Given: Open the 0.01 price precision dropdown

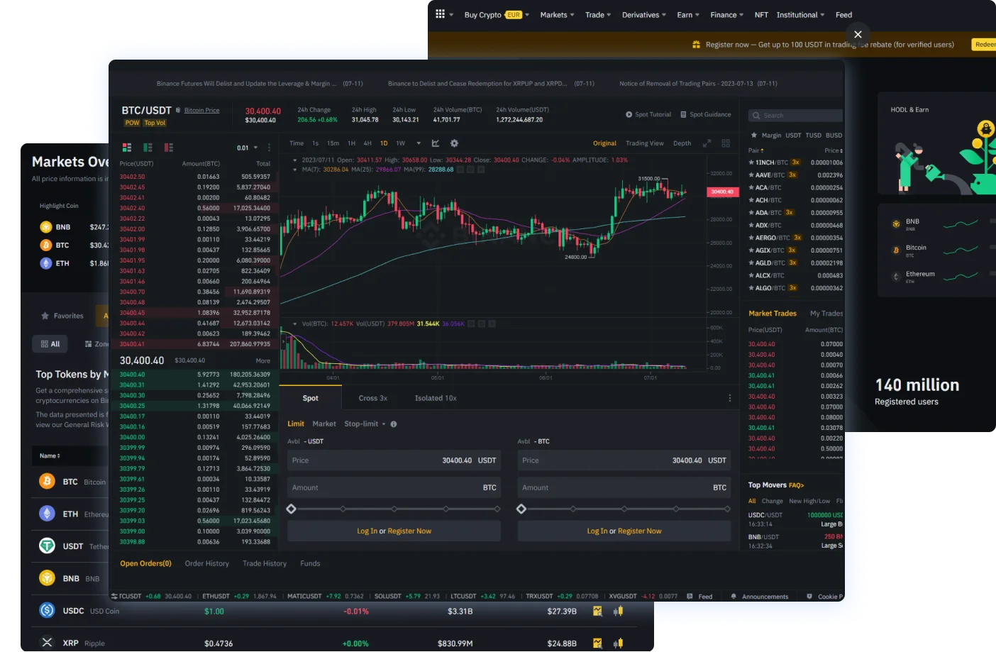Looking at the screenshot, I should (x=246, y=148).
